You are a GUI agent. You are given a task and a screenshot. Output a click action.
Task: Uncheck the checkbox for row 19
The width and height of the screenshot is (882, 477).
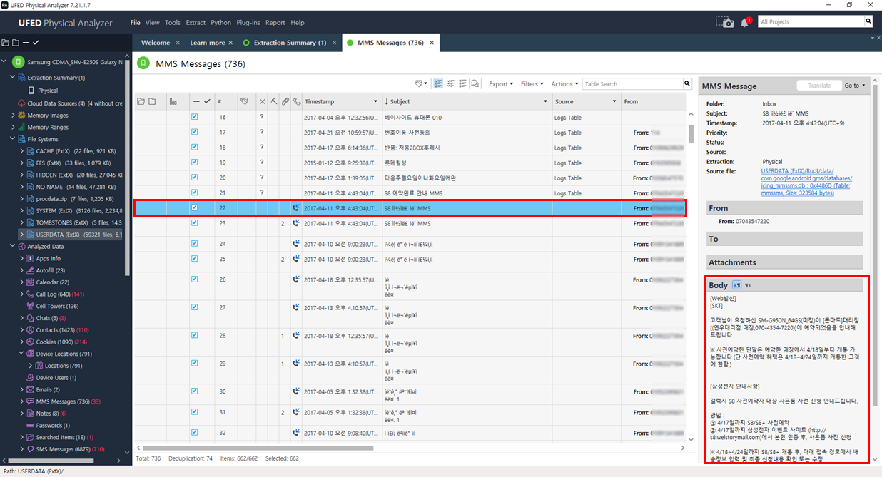pos(195,163)
